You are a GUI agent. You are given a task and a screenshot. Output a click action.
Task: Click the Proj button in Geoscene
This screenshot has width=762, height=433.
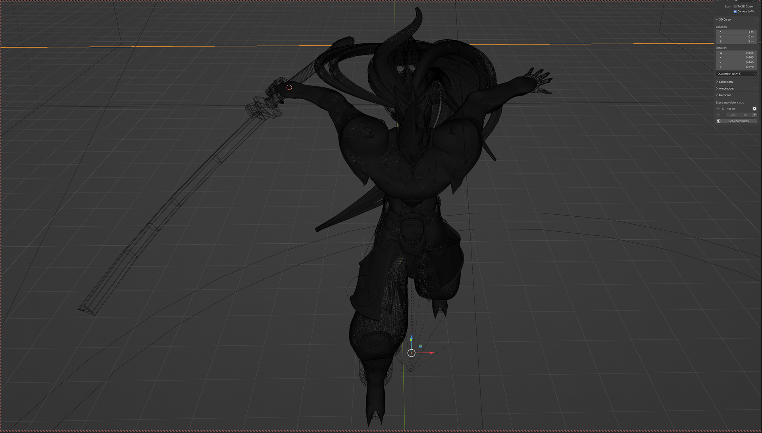click(745, 115)
